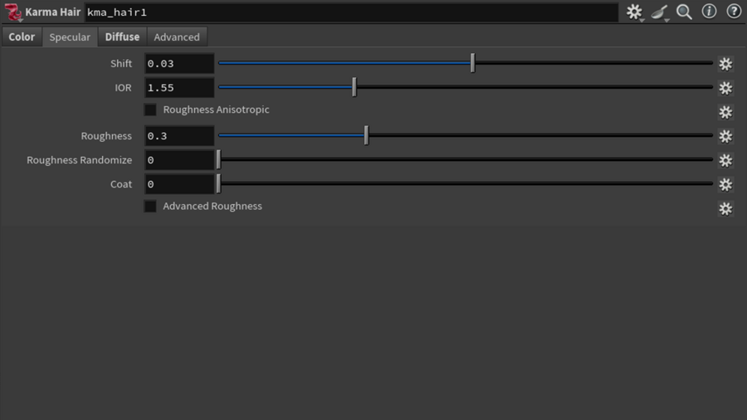The width and height of the screenshot is (747, 420).
Task: Click the Coat value field
Action: coord(179,184)
